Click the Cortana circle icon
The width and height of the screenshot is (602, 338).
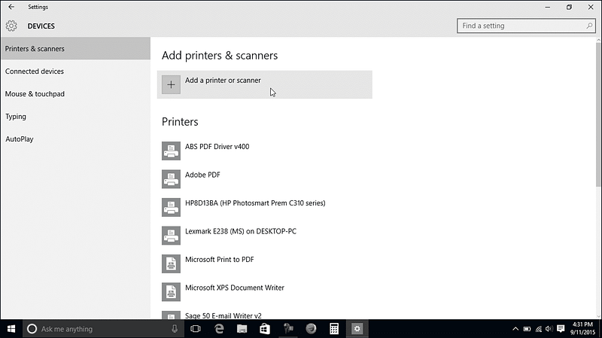[32, 329]
